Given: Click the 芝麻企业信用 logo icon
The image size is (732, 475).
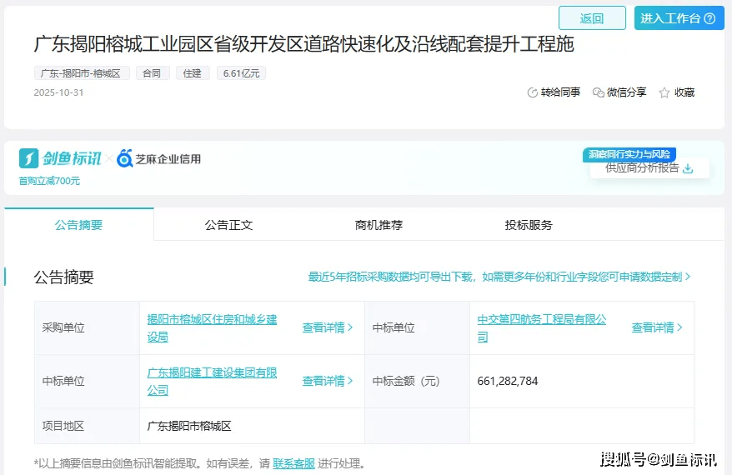Looking at the screenshot, I should 125,158.
